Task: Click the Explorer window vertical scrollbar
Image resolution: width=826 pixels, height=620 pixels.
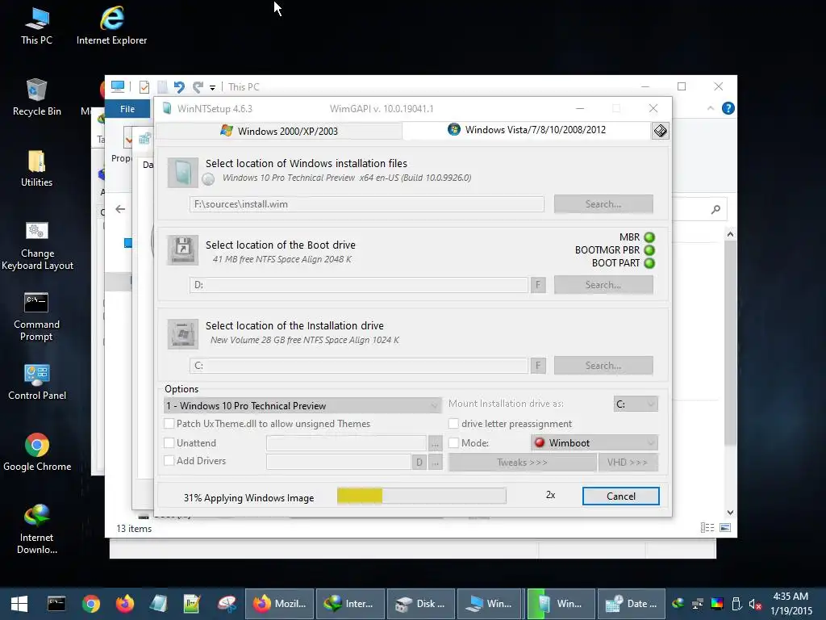Action: [x=730, y=373]
